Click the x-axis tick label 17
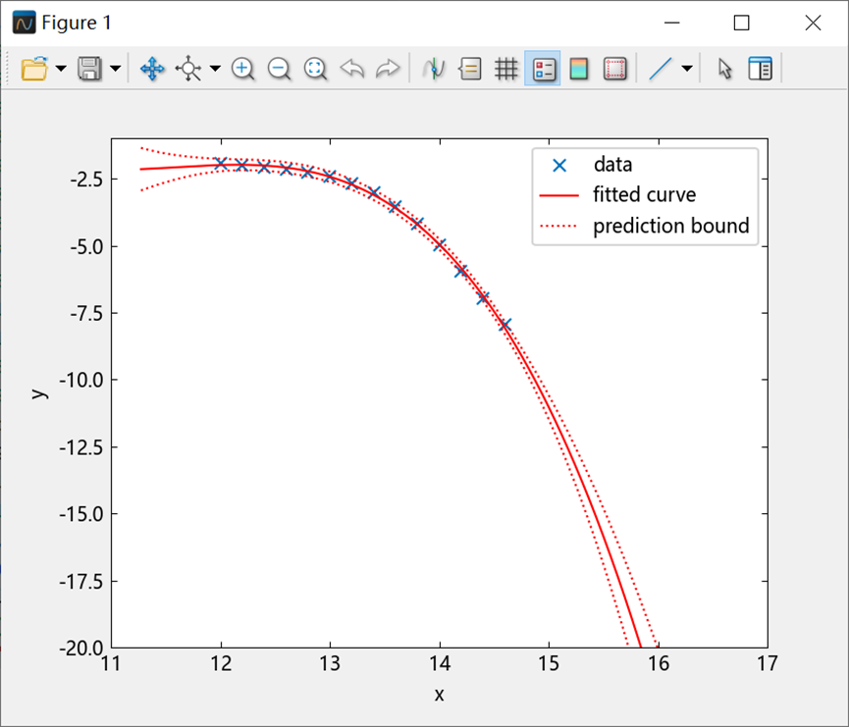Image resolution: width=849 pixels, height=727 pixels. 768,663
